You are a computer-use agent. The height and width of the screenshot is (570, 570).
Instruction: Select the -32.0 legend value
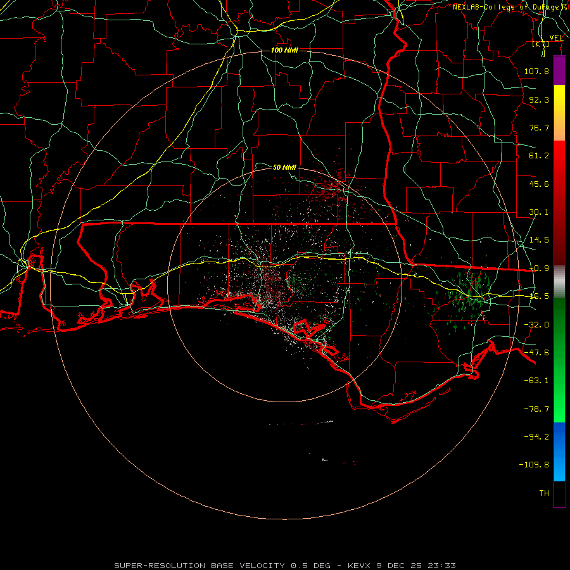point(536,325)
